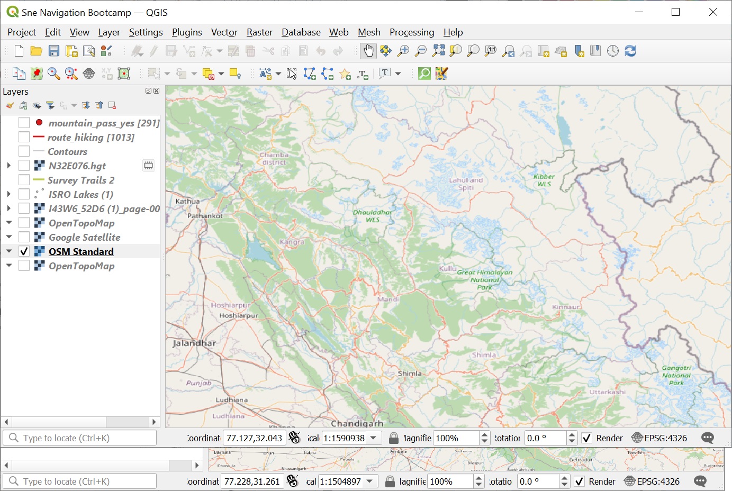The image size is (732, 491).
Task: Enable the mountain_pass_yes layer checkbox
Action: 24,123
